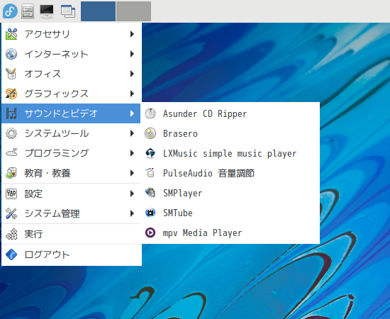This screenshot has width=390, height=319.
Task: Expand the アクセサリ submenu arrow
Action: [132, 34]
